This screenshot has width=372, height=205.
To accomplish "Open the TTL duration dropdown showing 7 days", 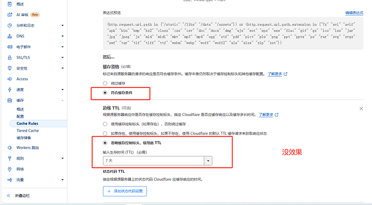I will (157, 161).
